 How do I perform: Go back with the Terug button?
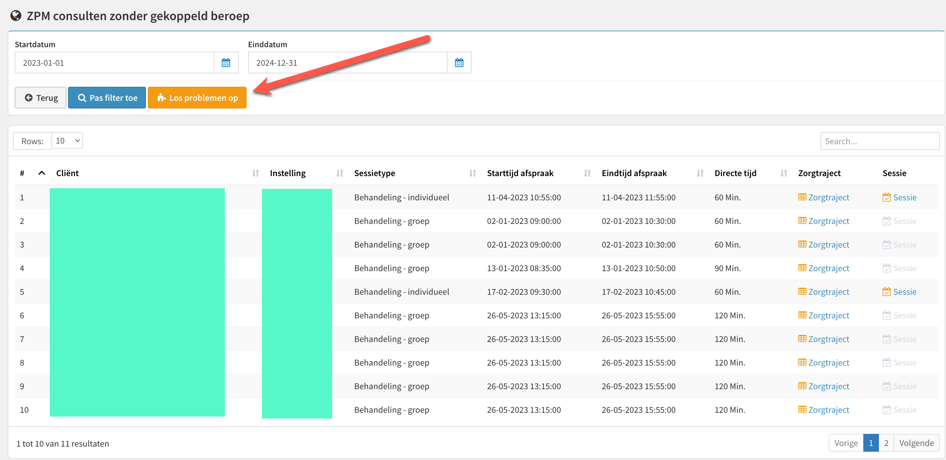[40, 98]
